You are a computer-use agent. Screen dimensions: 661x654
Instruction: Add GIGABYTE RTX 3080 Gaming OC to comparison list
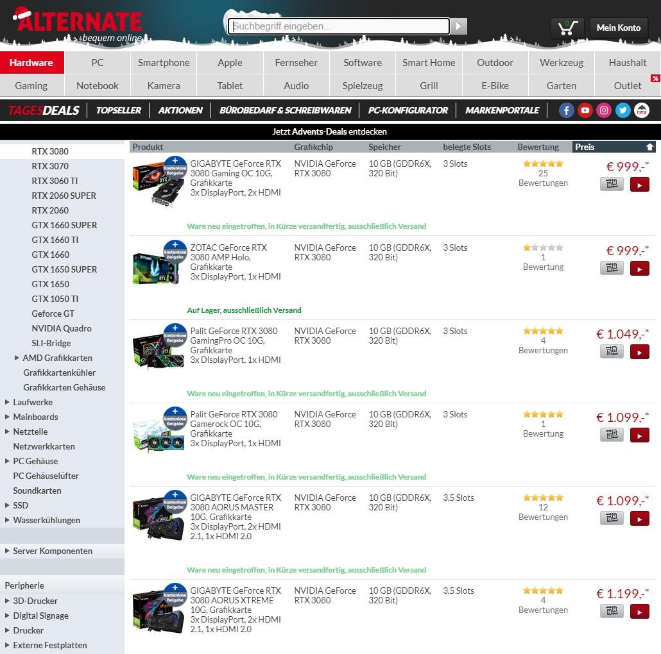[x=611, y=183]
